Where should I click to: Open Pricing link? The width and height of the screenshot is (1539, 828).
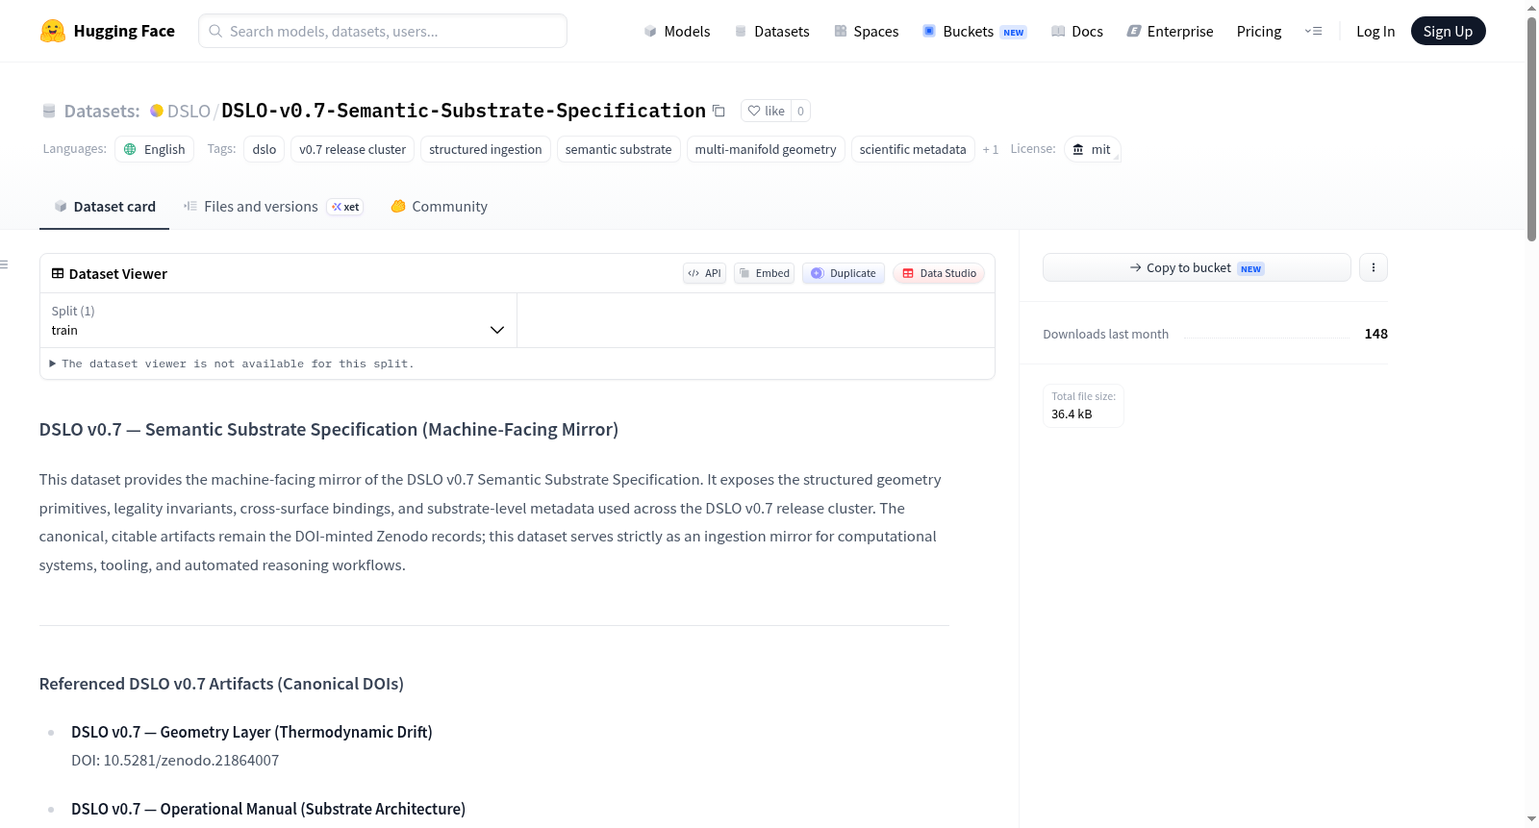click(1259, 32)
